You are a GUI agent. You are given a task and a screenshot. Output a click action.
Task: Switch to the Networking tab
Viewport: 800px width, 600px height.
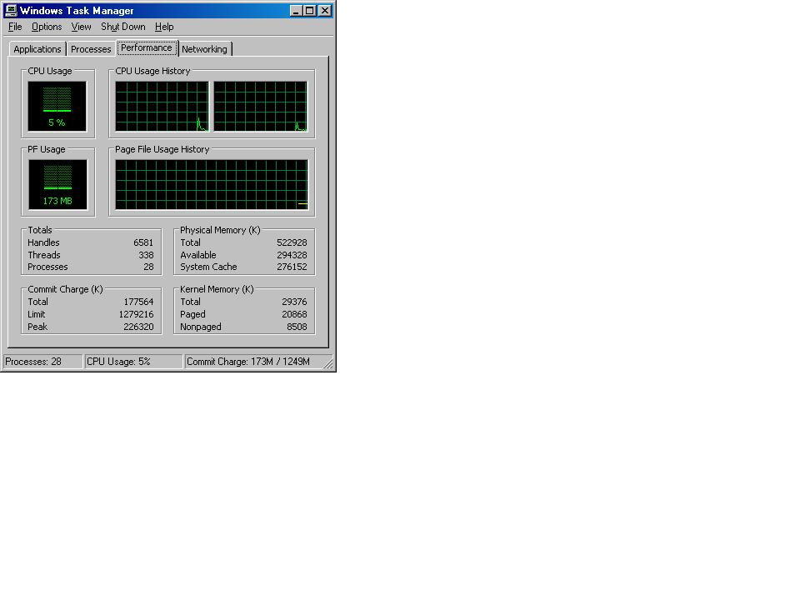[x=205, y=49]
